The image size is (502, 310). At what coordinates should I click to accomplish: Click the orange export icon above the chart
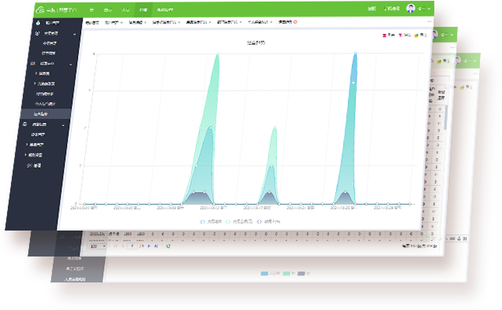point(416,35)
